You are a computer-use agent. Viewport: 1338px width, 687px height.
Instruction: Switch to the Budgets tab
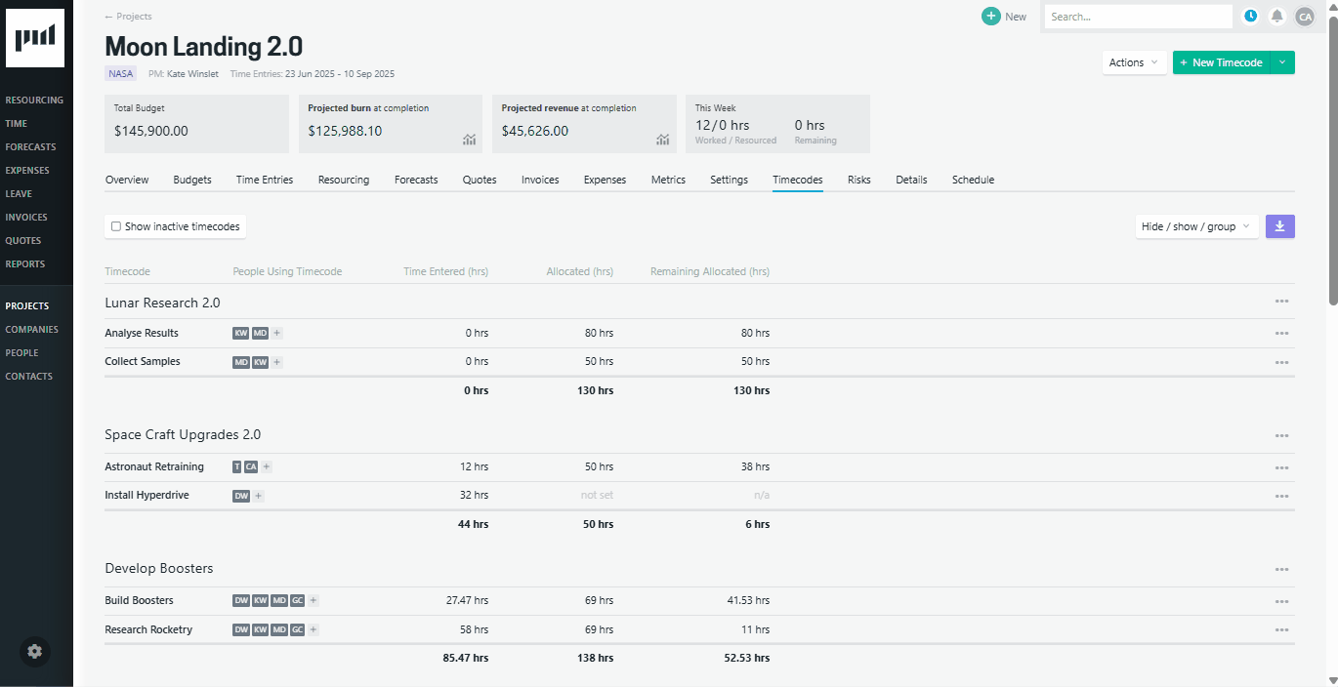191,180
